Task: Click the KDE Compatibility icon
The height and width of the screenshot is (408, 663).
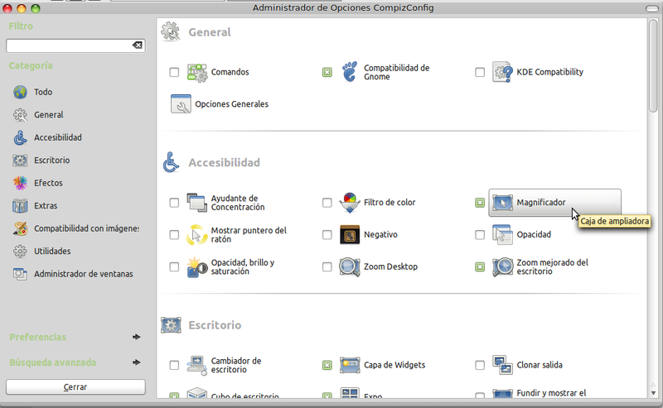Action: coord(503,72)
